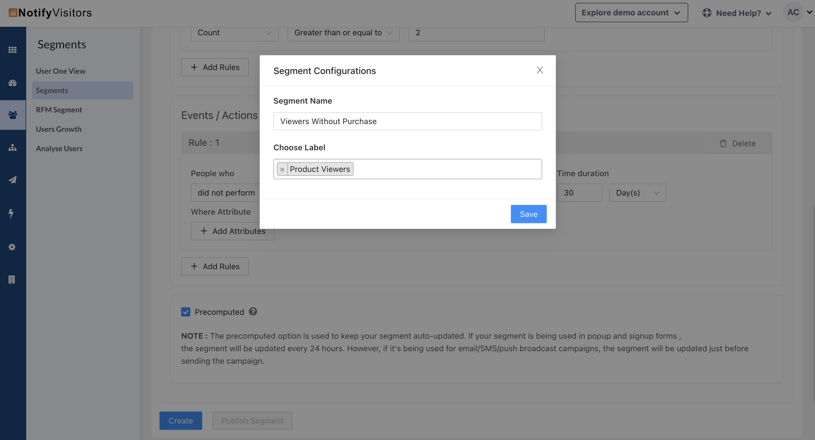Open the apps grid icon in sidebar
The image size is (815, 440).
(x=12, y=50)
